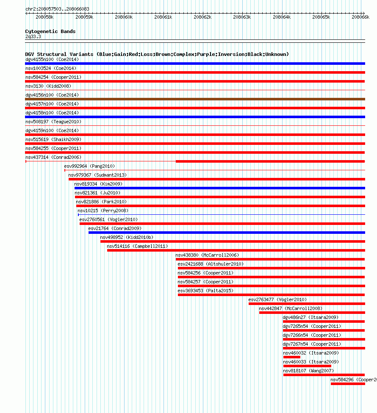This screenshot has width=377, height=413.
Task: Open nsv584254 (Cooper2011) variant label
Action: click(53, 78)
